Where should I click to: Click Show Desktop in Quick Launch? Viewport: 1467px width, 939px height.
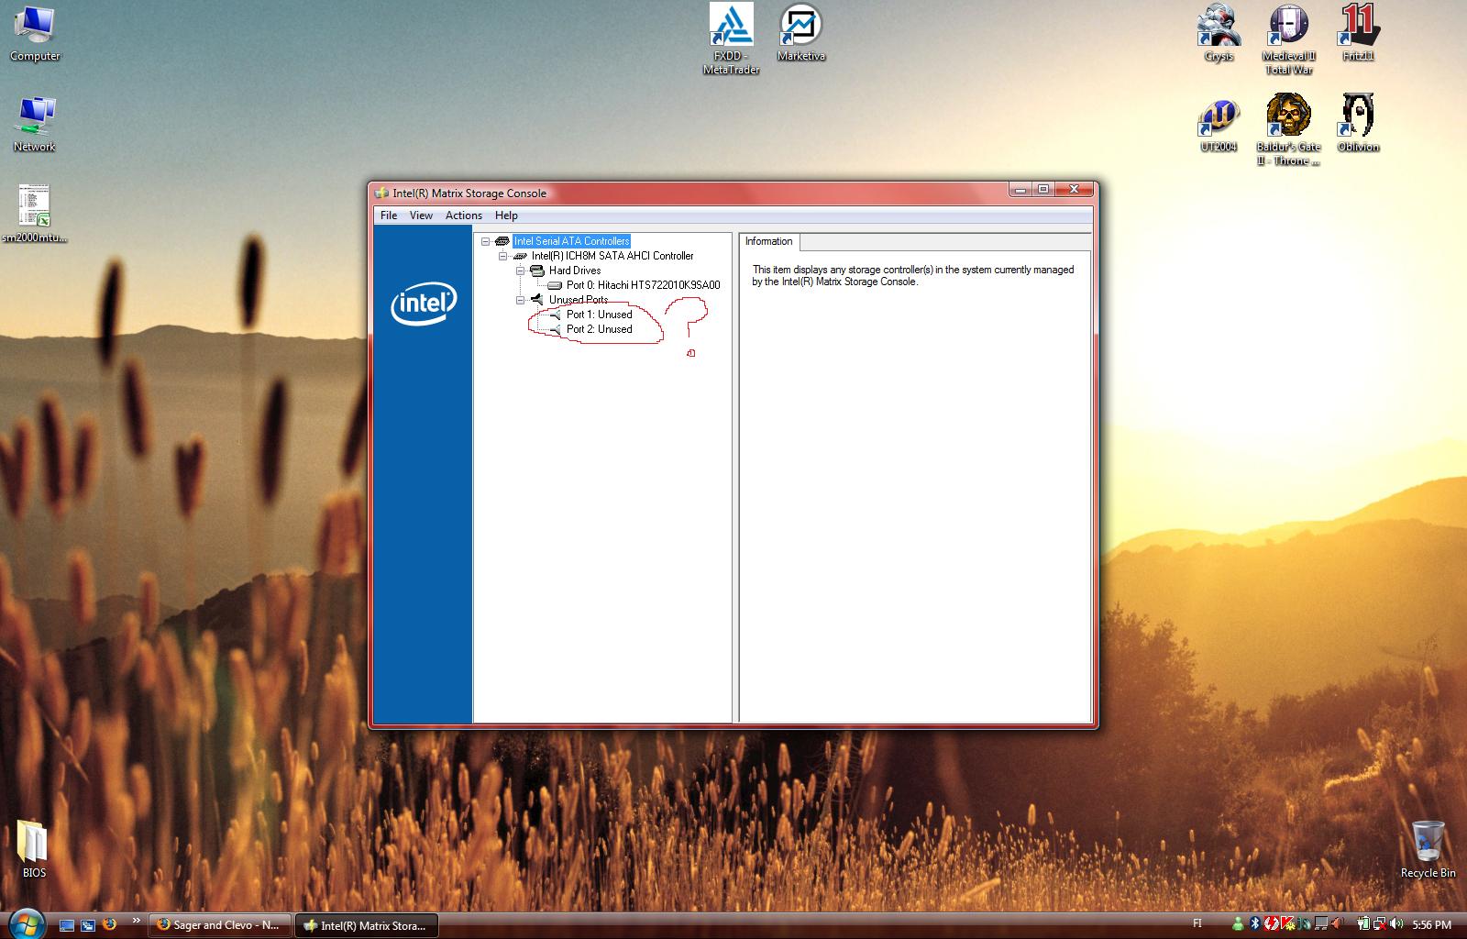[67, 925]
